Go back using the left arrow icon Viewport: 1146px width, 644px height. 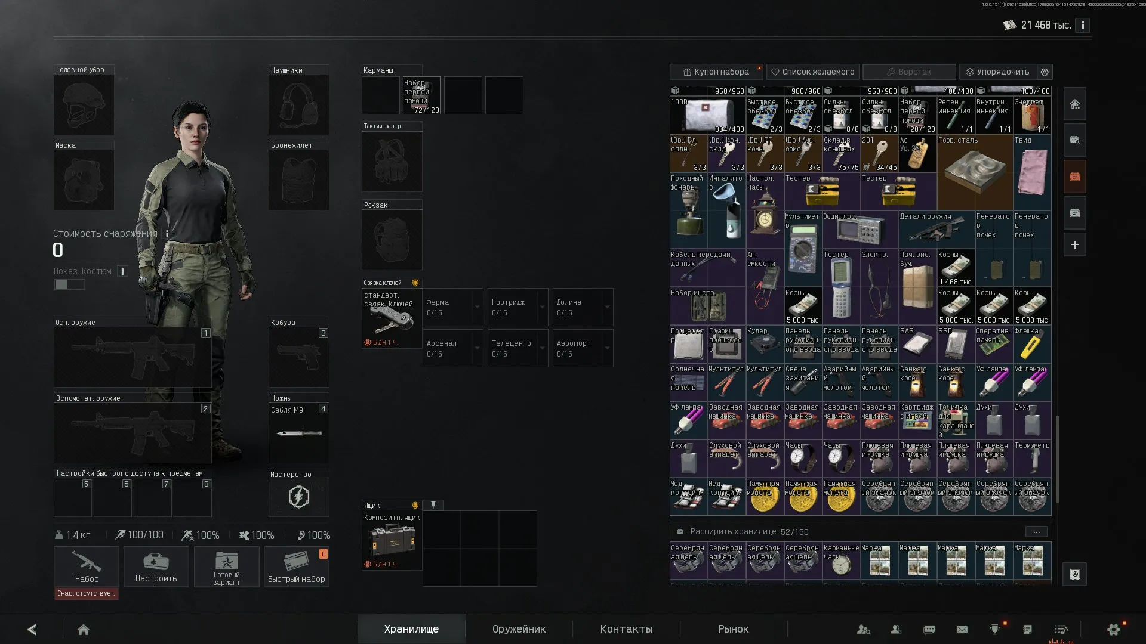32,629
